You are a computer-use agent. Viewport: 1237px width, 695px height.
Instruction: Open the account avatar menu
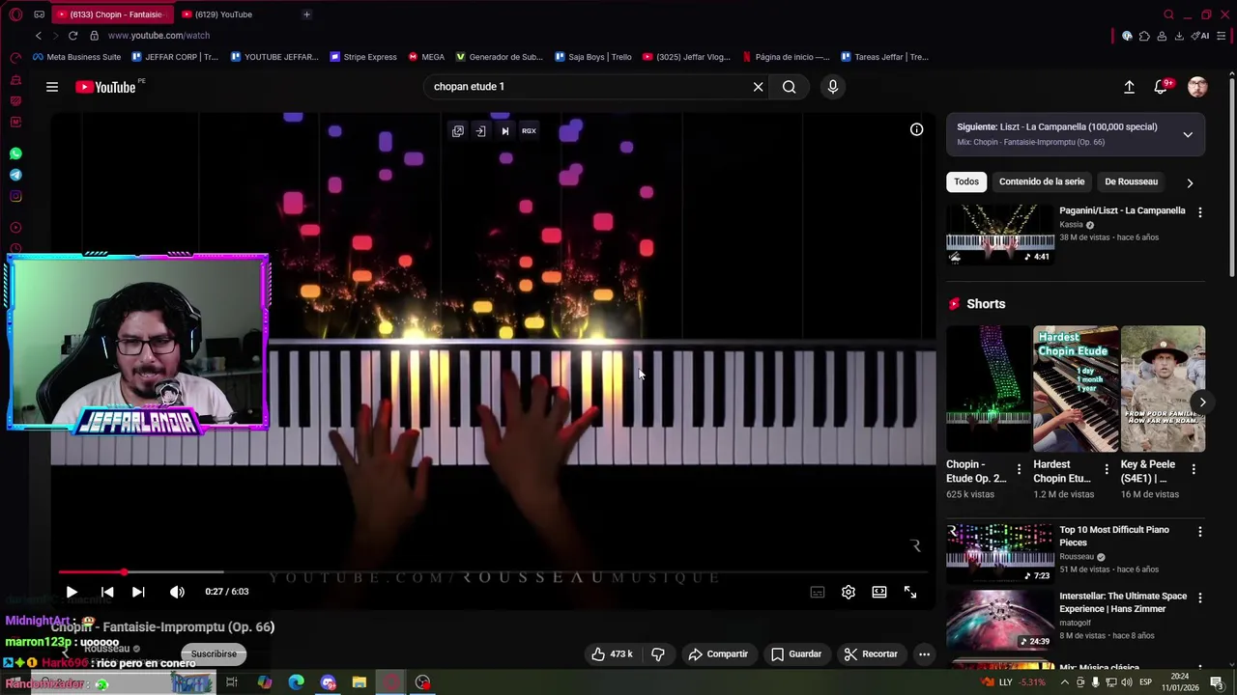[1197, 87]
